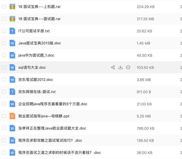The height and width of the screenshot is (159, 182).
Task: Open file name 程序员面试之道之求职的时候该不该只看钱?.doc
Action: click(60, 153)
